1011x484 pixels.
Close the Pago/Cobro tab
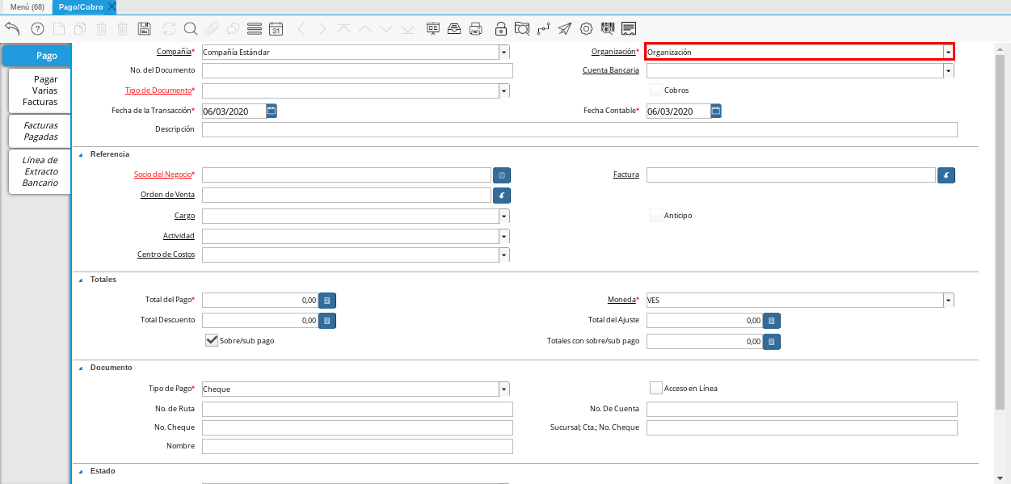pos(112,6)
